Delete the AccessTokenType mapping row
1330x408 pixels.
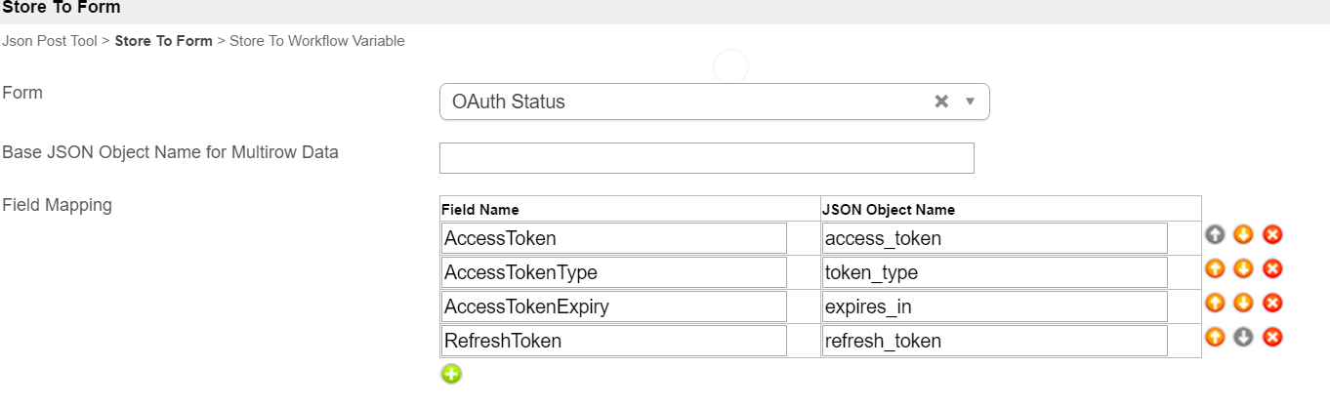click(1272, 268)
